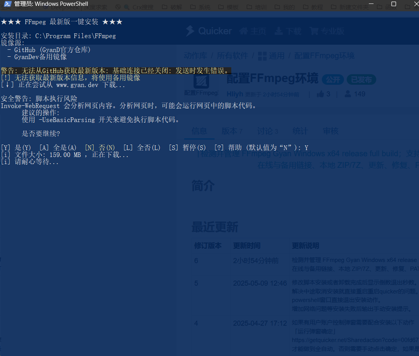Click the user count icon next to 149
Image resolution: width=419 pixels, height=356 pixels.
click(x=347, y=94)
